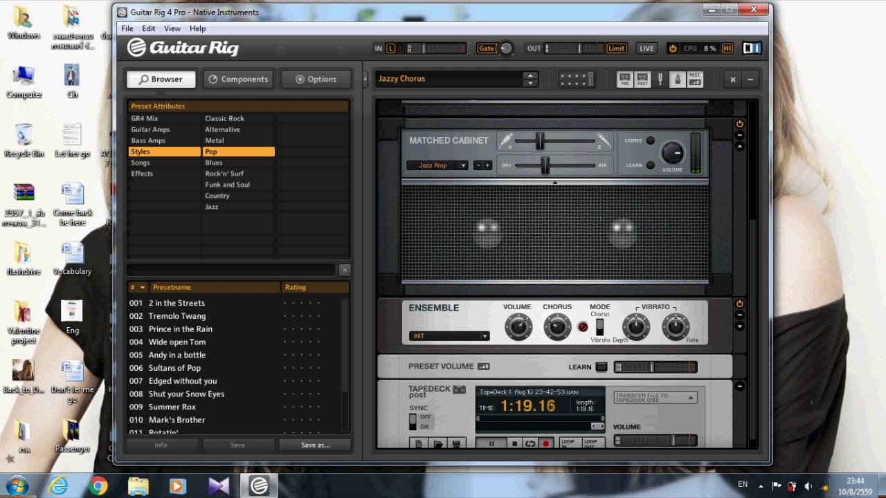Viewport: 886px width, 498px height.
Task: Open the virtual rig kontrol pedal icon
Action: pyautogui.click(x=577, y=80)
